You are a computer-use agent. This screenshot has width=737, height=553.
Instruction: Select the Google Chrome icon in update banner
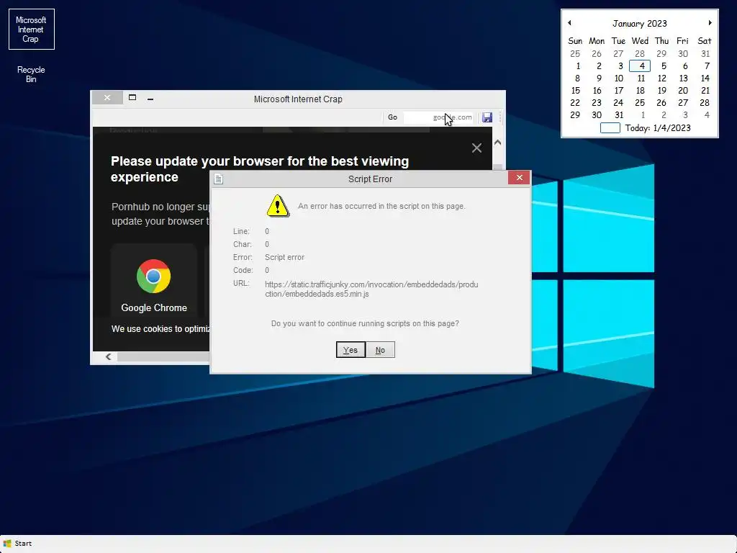(x=154, y=276)
